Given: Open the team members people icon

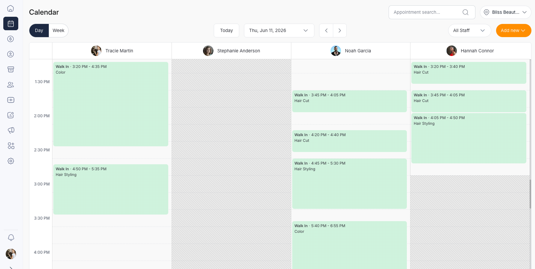Looking at the screenshot, I should [x=10, y=85].
